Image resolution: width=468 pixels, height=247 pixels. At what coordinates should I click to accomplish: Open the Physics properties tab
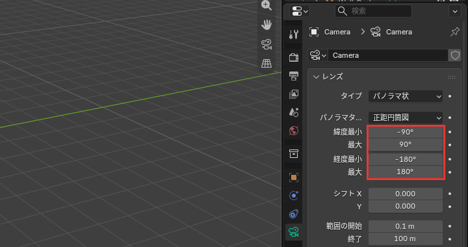click(294, 196)
